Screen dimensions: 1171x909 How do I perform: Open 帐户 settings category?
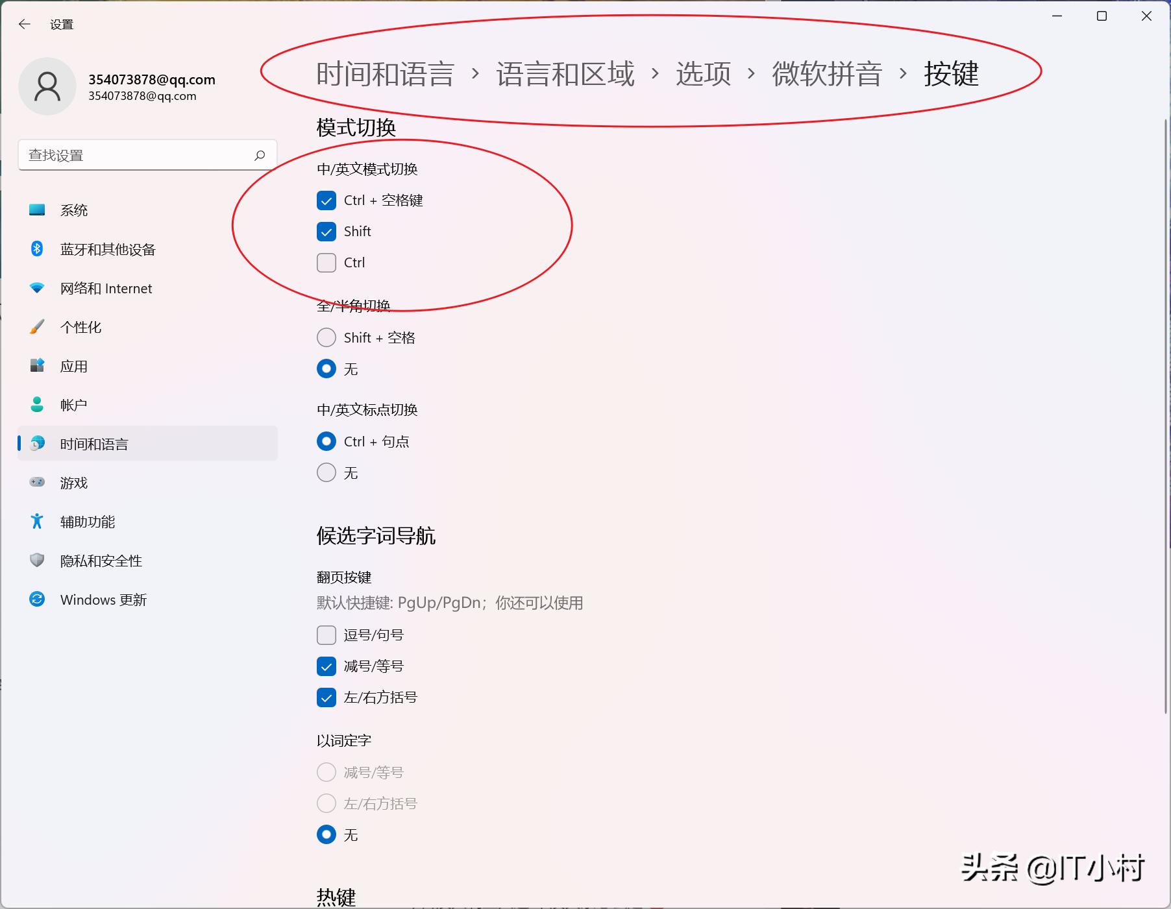click(x=147, y=405)
